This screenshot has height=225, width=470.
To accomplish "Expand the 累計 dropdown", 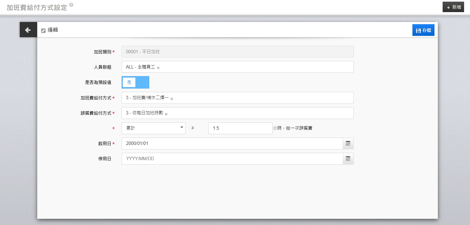I will coord(153,128).
